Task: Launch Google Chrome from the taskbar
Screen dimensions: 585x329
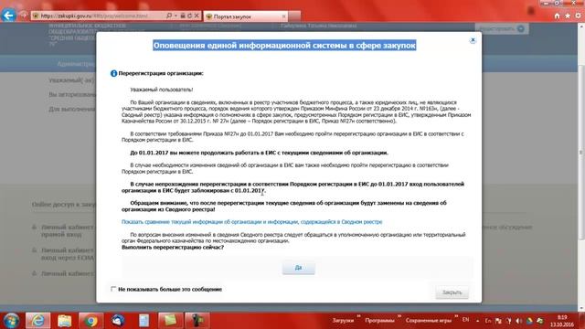Action: point(91,321)
